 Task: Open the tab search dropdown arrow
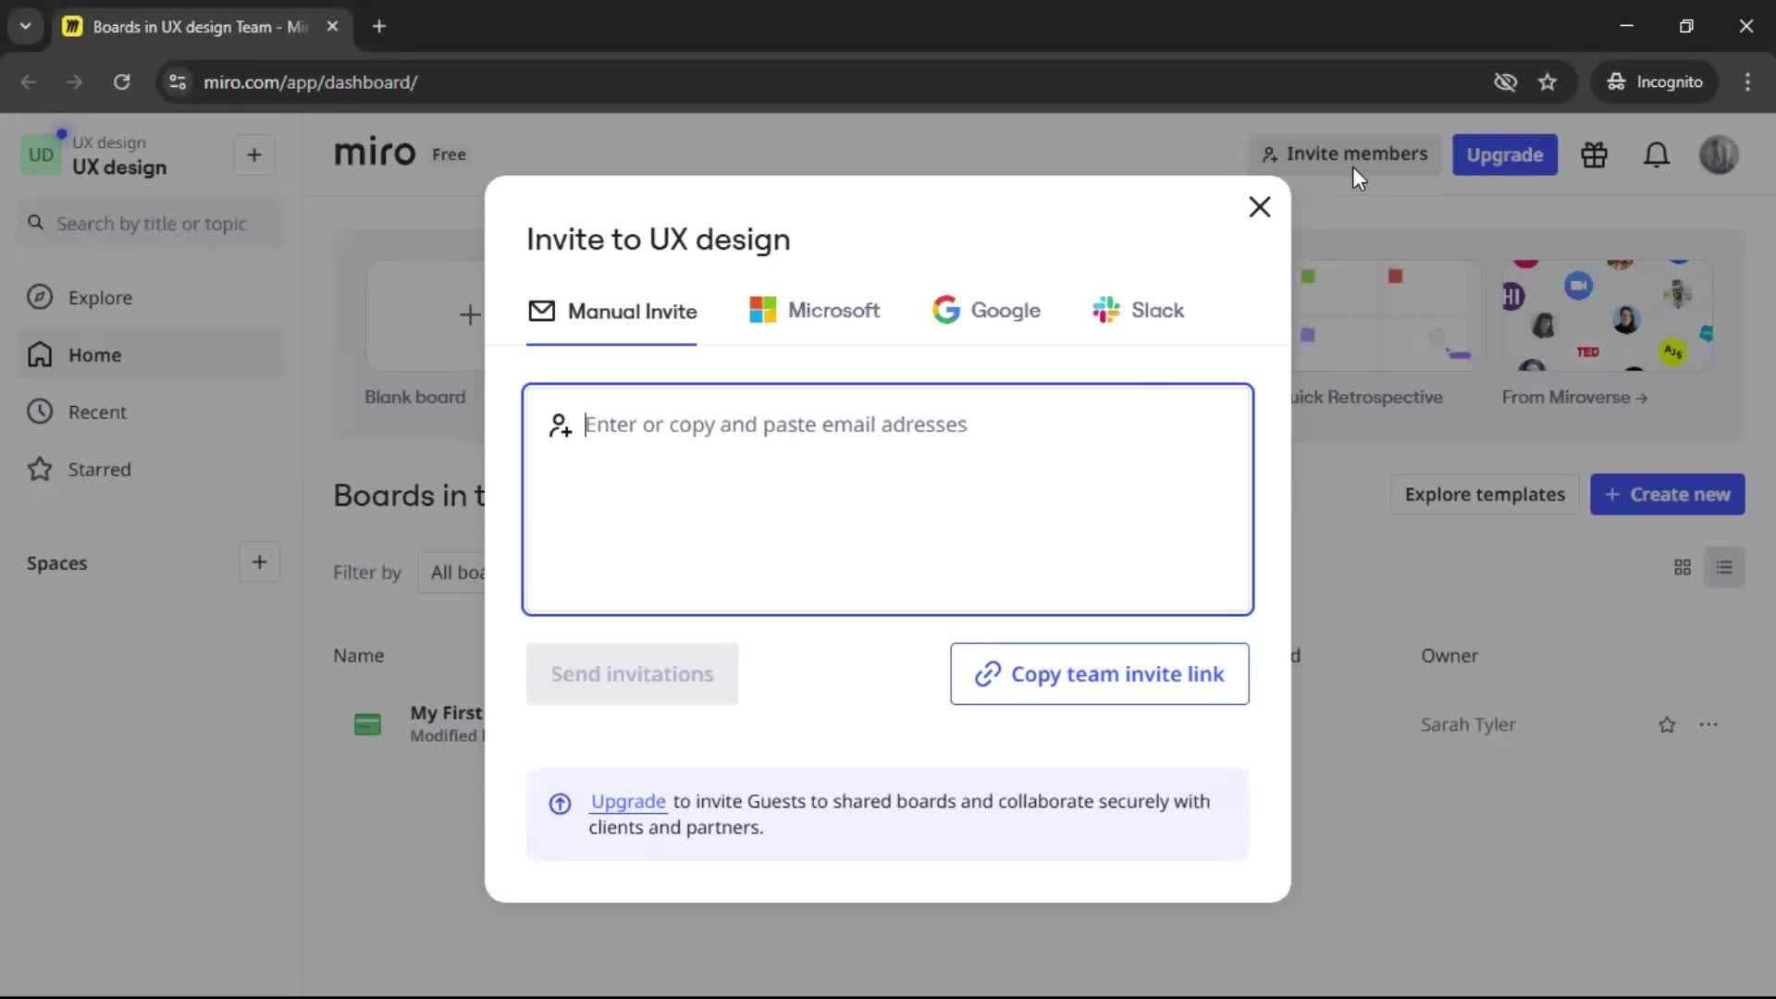(x=25, y=27)
